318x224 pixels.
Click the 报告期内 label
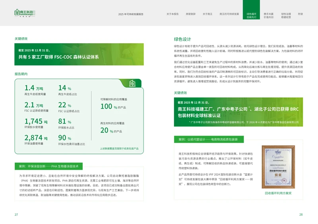[21, 74]
